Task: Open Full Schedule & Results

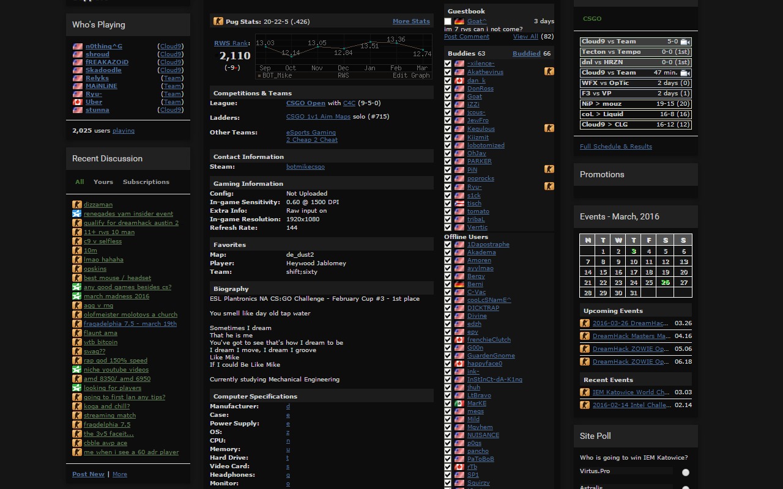Action: tap(616, 147)
